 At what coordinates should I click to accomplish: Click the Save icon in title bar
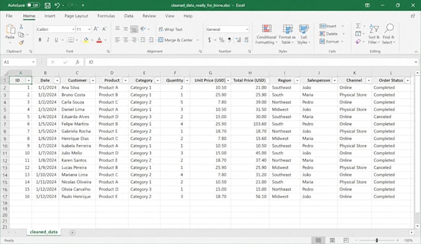[x=48, y=6]
